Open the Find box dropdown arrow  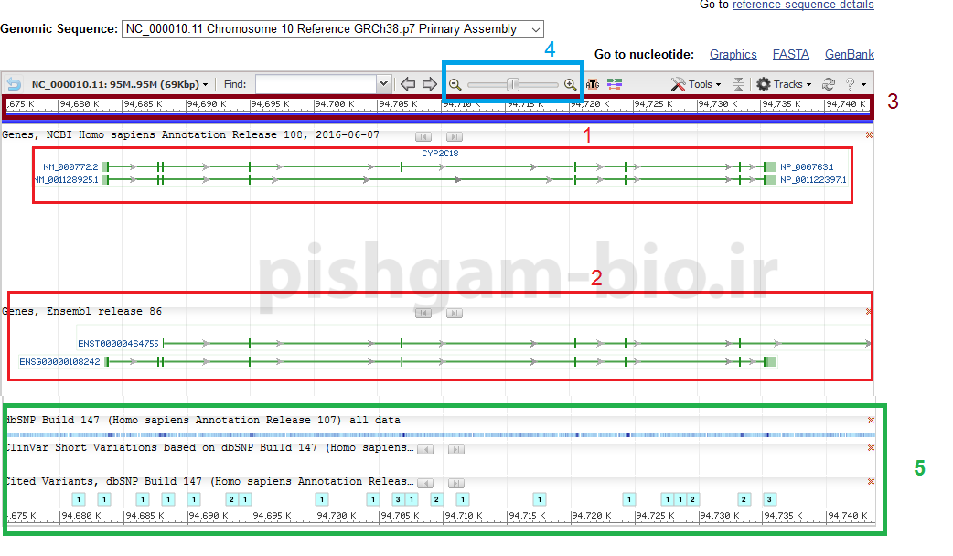(x=383, y=84)
